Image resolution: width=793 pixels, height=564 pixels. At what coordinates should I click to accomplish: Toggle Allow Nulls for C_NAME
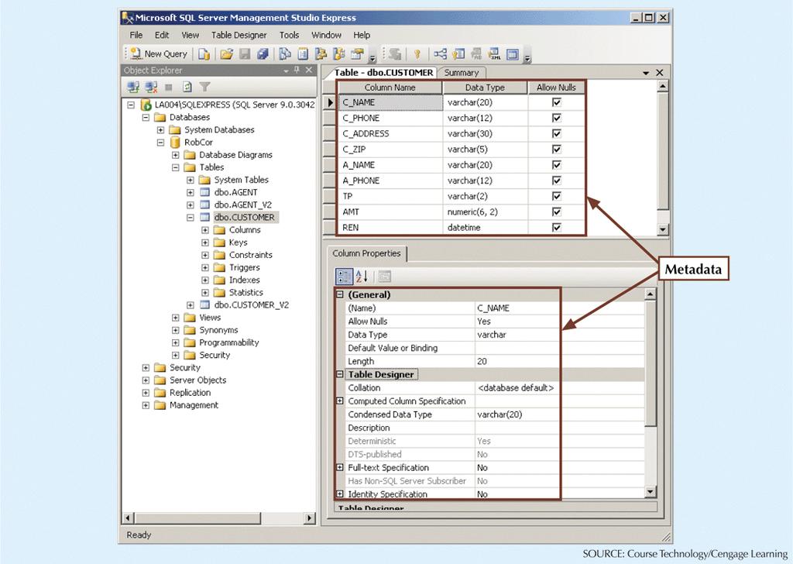[x=556, y=102]
